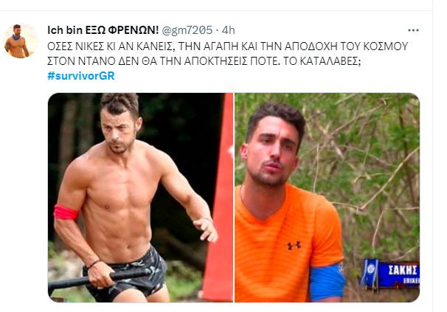447x312 pixels.
Task: Open the tweet via the 4h timestamp
Action: click(229, 30)
